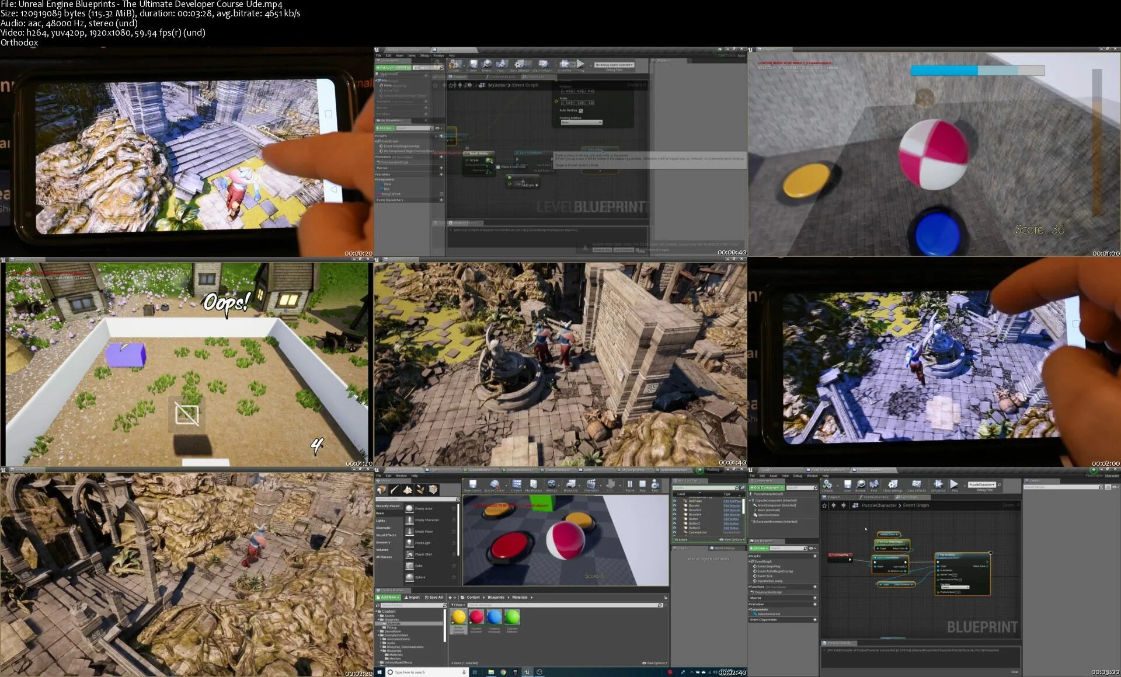
Task: Click Blueprints breadcrumb in Content Browser path
Action: point(496,597)
